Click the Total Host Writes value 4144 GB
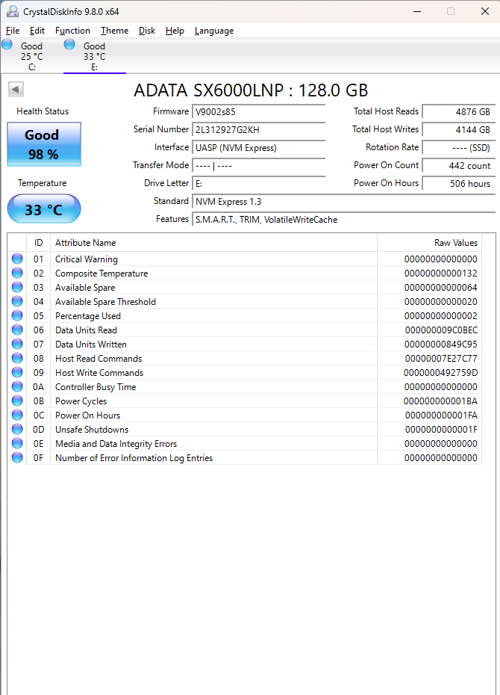Image resolution: width=500 pixels, height=695 pixels. tap(458, 129)
